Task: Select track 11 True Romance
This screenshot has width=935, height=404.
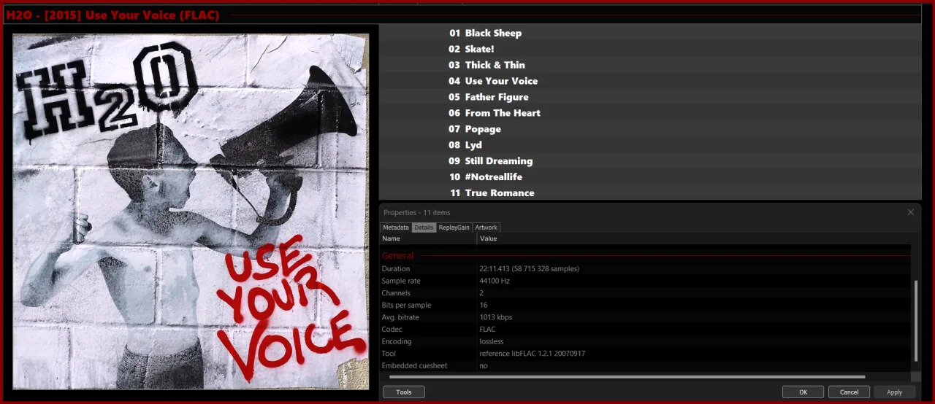Action: pyautogui.click(x=650, y=193)
